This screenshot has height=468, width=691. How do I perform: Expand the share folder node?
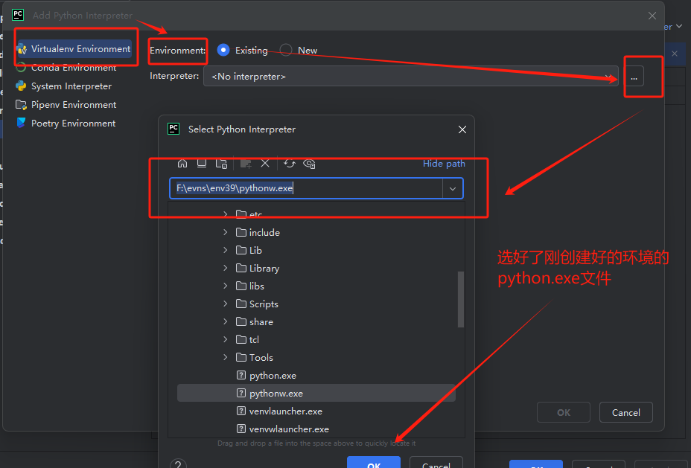(225, 321)
